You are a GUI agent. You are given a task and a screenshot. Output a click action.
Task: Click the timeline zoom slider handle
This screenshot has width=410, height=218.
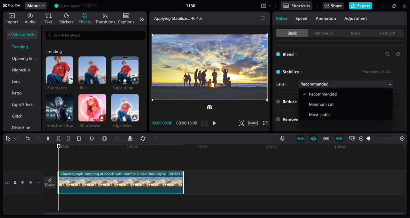(x=368, y=138)
